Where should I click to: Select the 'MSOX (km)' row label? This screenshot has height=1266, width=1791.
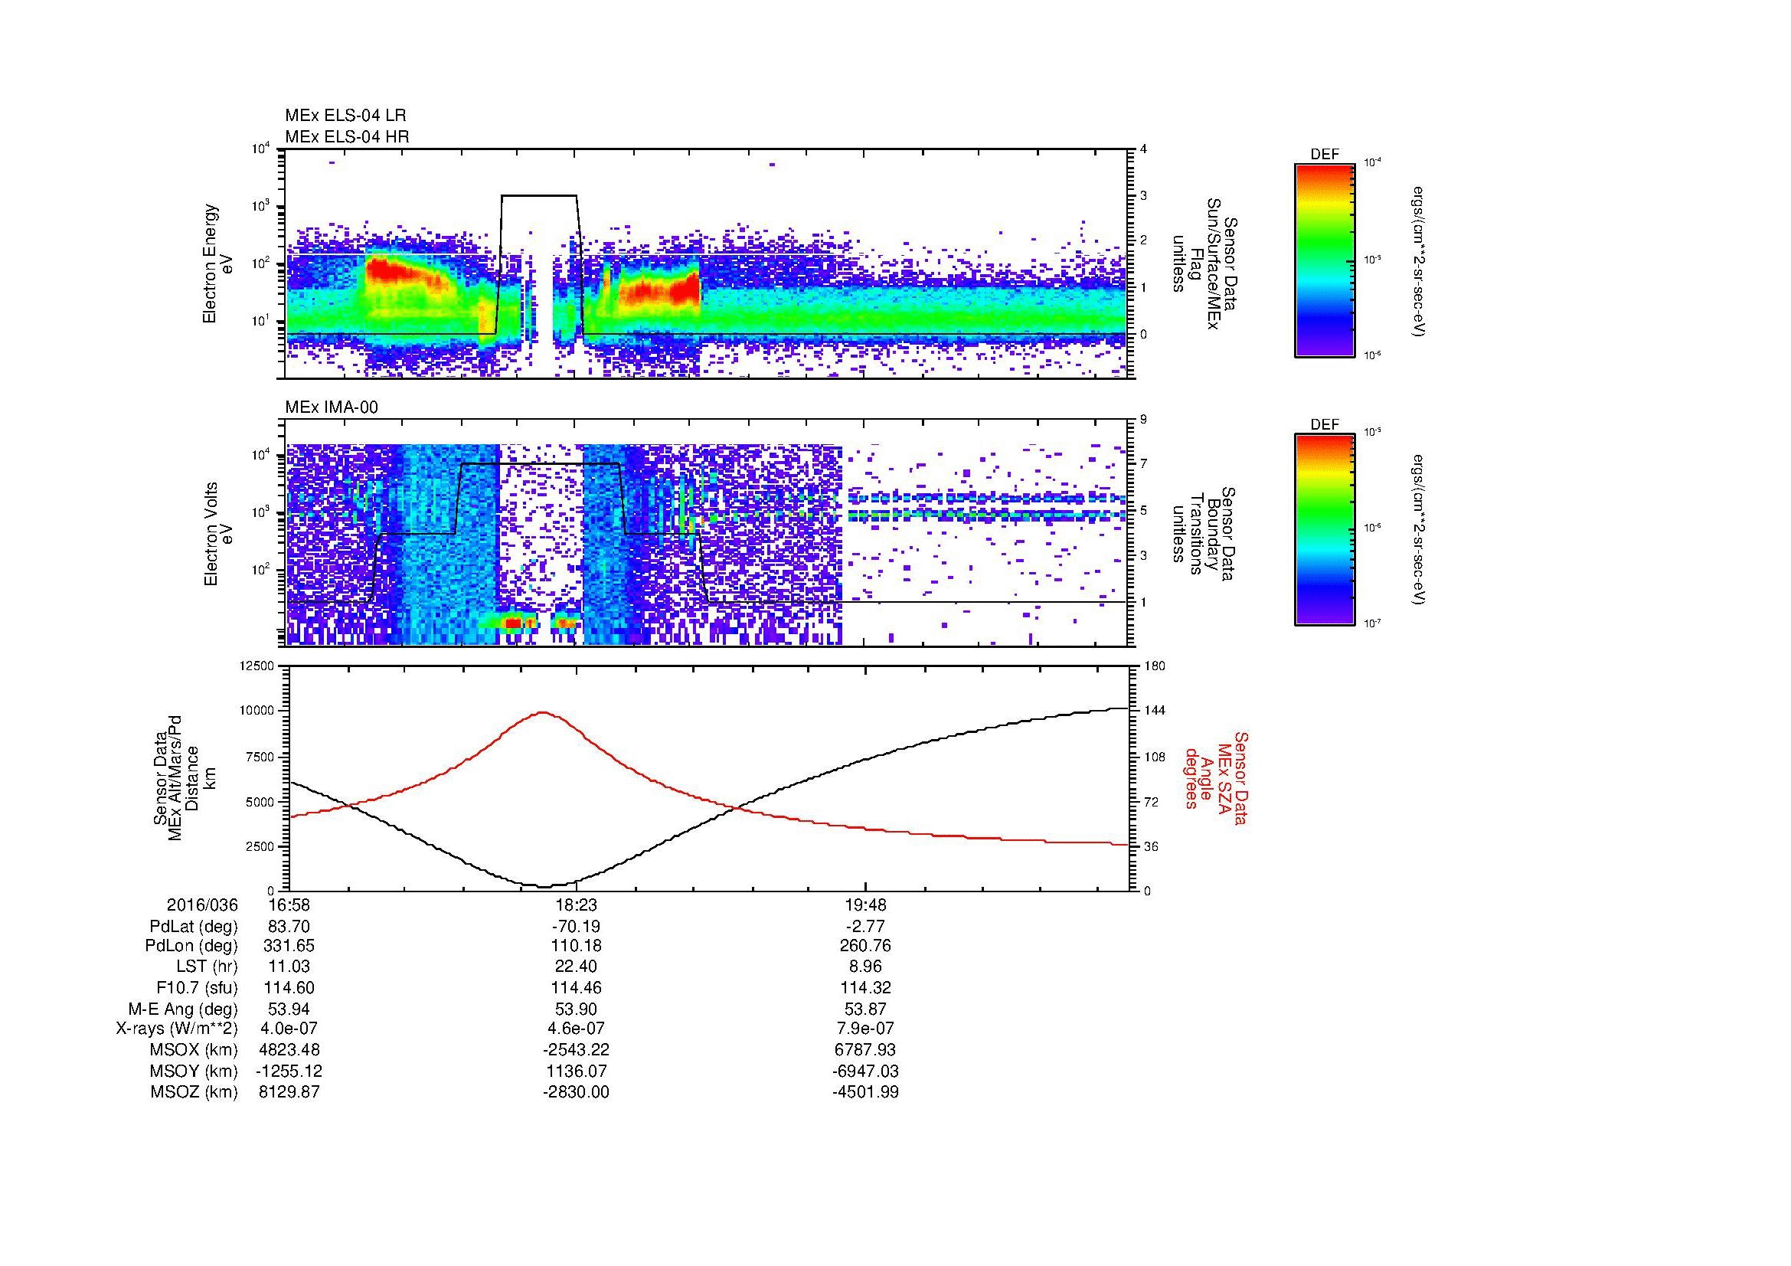click(194, 1050)
